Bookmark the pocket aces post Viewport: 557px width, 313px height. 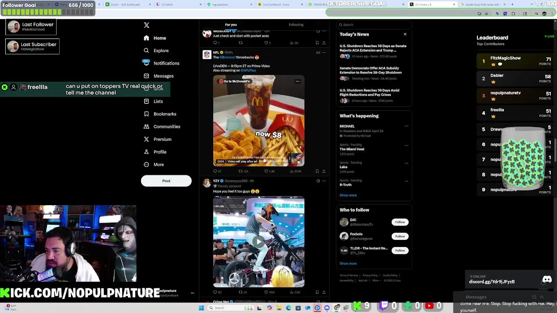tap(317, 43)
